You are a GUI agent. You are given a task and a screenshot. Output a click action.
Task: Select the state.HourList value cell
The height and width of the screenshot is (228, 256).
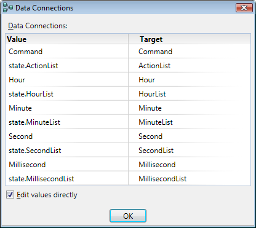coord(67,94)
